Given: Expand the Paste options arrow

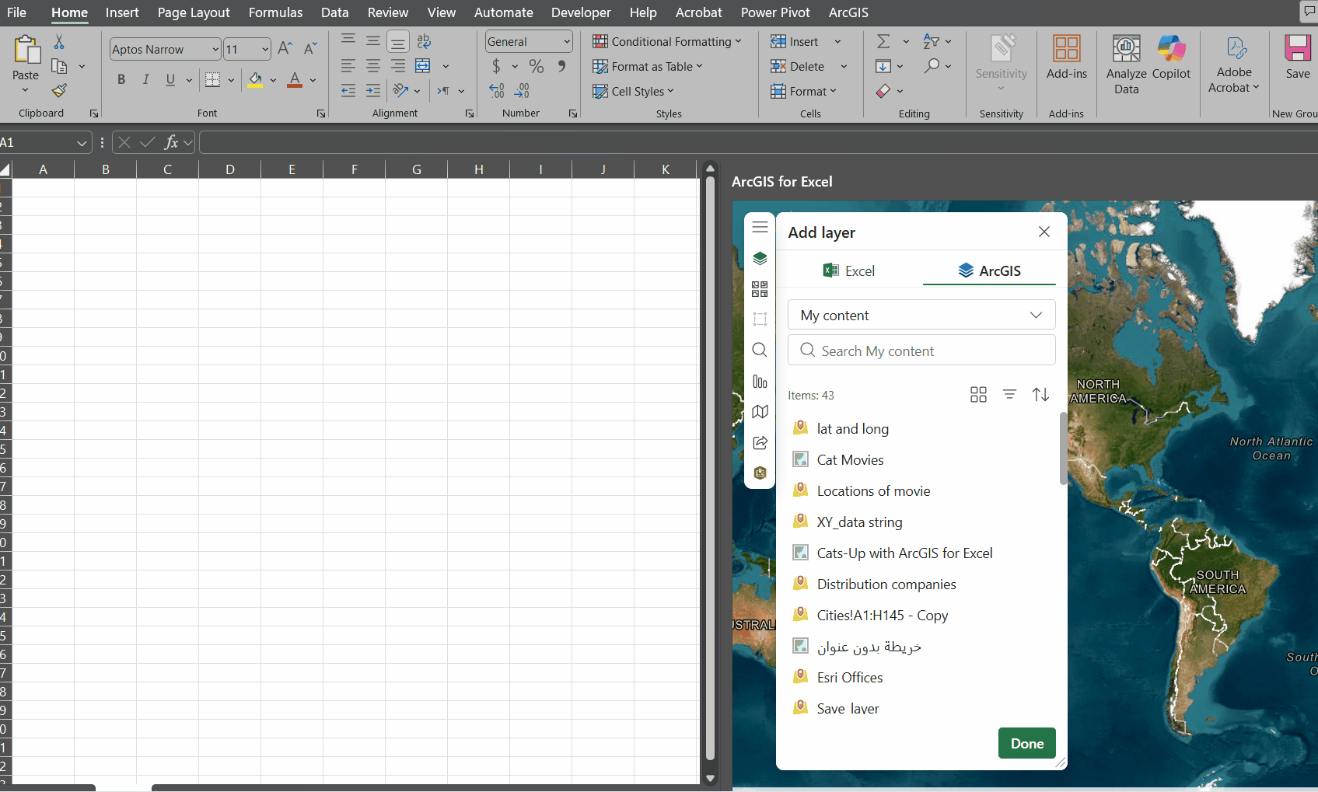Looking at the screenshot, I should (x=25, y=90).
